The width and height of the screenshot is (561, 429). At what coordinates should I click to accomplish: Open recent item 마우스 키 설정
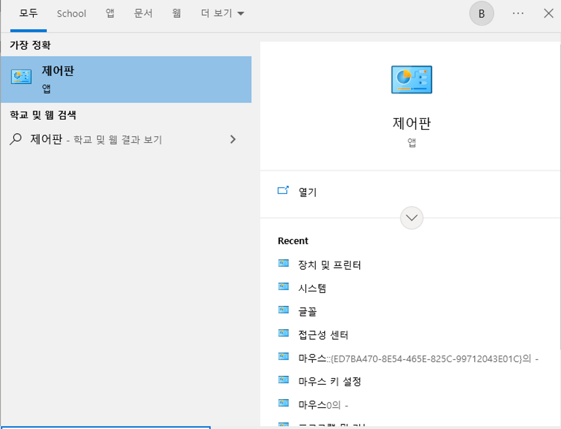coord(330,381)
